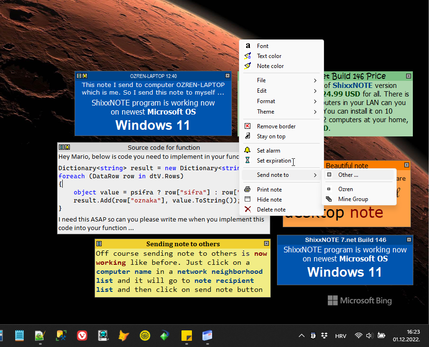Click the Set alarm bell icon
The width and height of the screenshot is (429, 347).
coord(247,150)
